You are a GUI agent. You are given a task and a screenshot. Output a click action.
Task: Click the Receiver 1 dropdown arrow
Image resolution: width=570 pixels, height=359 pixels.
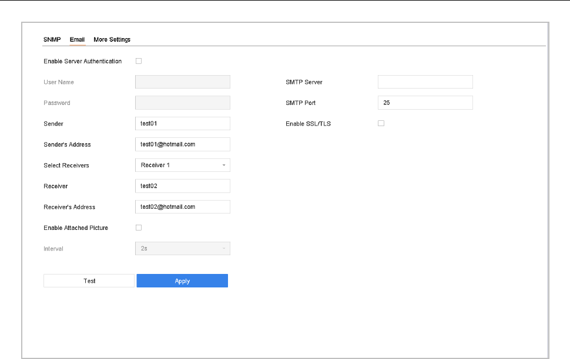pos(223,165)
